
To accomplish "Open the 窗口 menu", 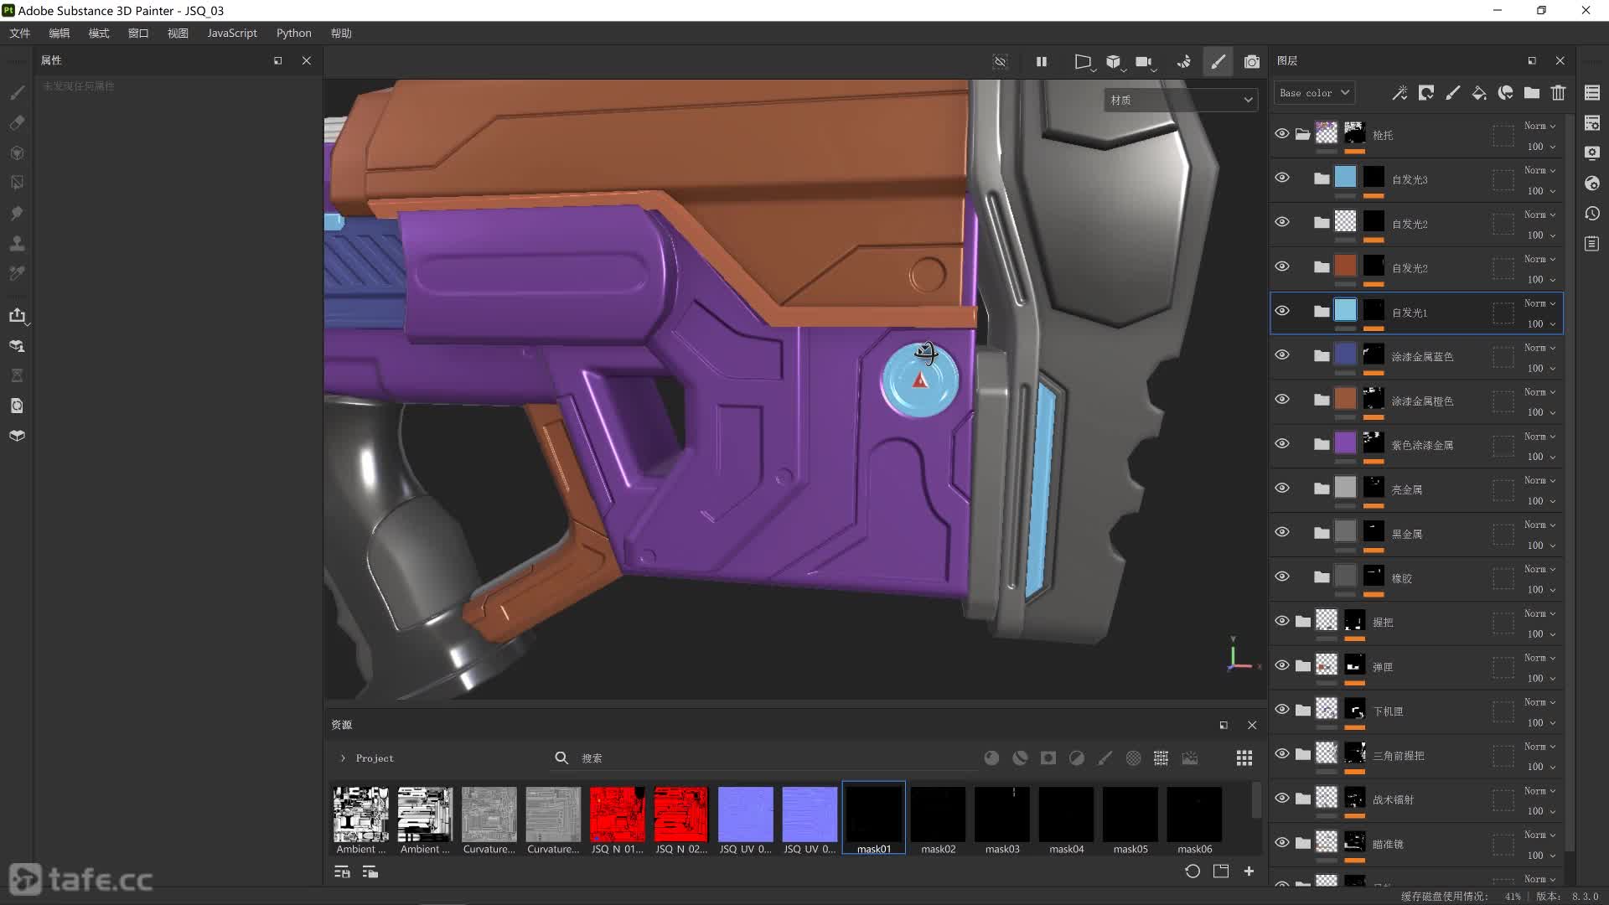I will pyautogui.click(x=138, y=33).
